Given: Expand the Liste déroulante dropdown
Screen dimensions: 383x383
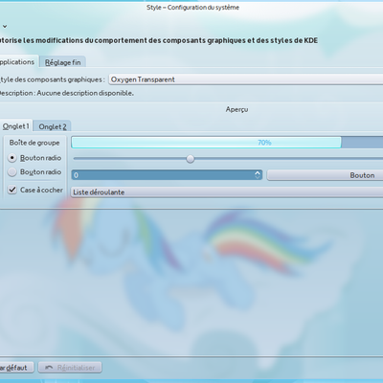Looking at the screenshot, I should click(x=227, y=192).
